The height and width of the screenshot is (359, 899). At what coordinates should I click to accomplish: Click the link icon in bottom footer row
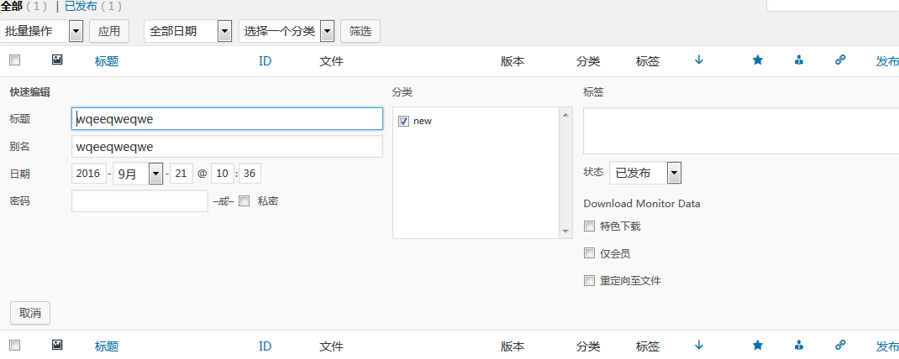pyautogui.click(x=840, y=345)
